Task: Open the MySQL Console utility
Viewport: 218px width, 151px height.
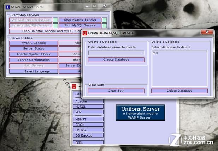Action: [34, 43]
